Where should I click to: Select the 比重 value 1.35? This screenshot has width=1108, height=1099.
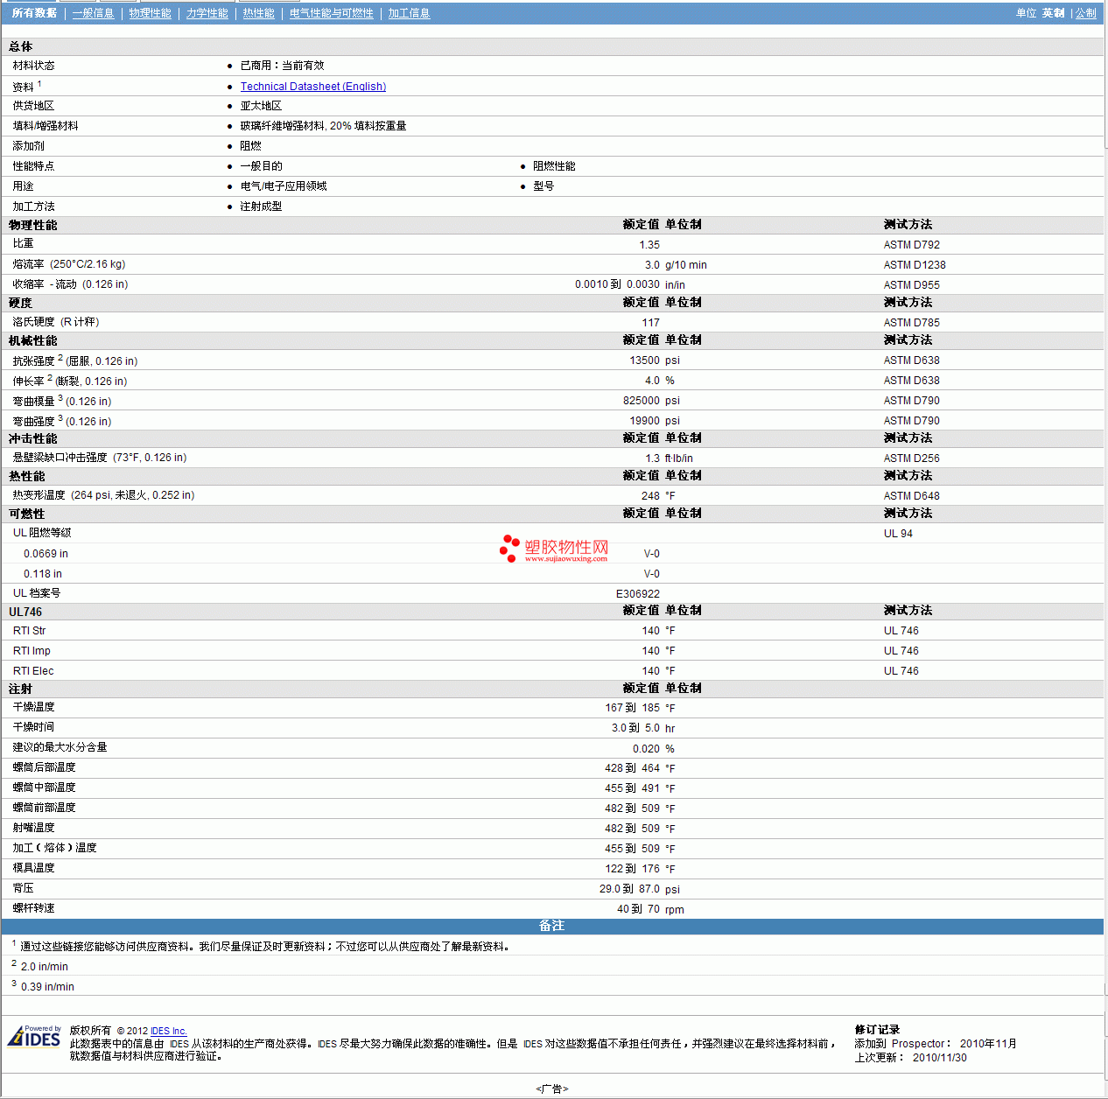pyautogui.click(x=649, y=245)
